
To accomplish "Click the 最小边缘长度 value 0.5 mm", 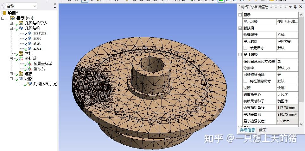I will (x=287, y=121).
